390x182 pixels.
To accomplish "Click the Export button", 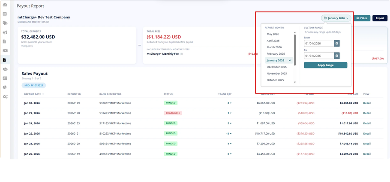I will [380, 18].
